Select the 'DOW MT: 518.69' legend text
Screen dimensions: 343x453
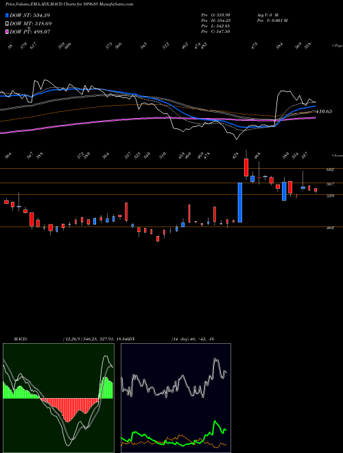[31, 23]
